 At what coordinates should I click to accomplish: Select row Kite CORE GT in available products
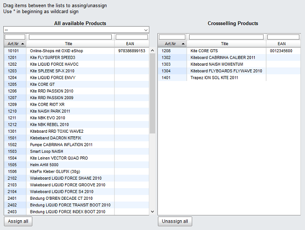(x=76, y=84)
